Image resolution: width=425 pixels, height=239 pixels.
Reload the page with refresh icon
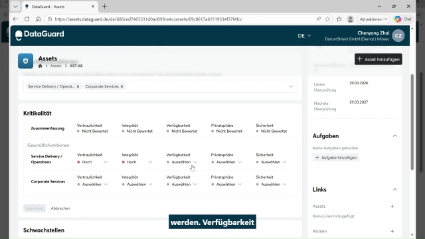27,19
